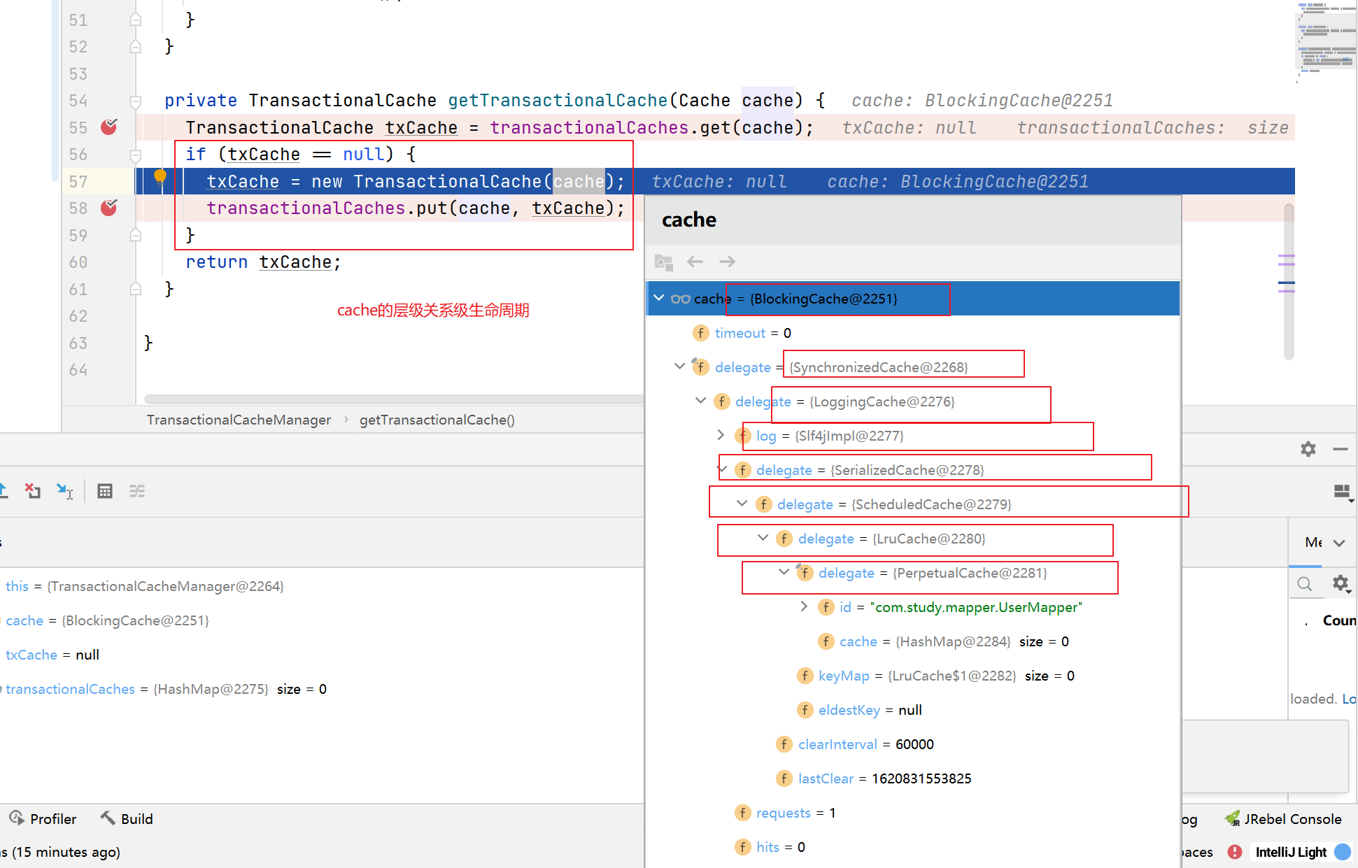Viewport: 1358px width, 868px height.
Task: Select the requests = 1 row
Action: pos(913,813)
